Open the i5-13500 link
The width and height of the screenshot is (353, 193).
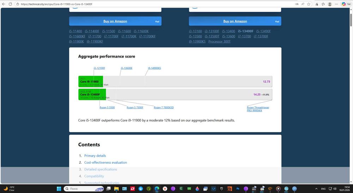click(196, 36)
